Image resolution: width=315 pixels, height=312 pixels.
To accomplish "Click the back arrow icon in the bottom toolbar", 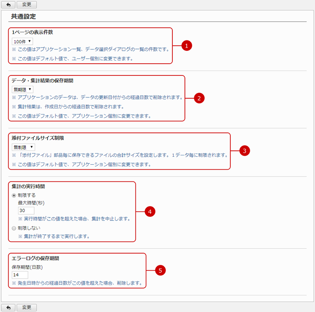I will click(x=8, y=308).
